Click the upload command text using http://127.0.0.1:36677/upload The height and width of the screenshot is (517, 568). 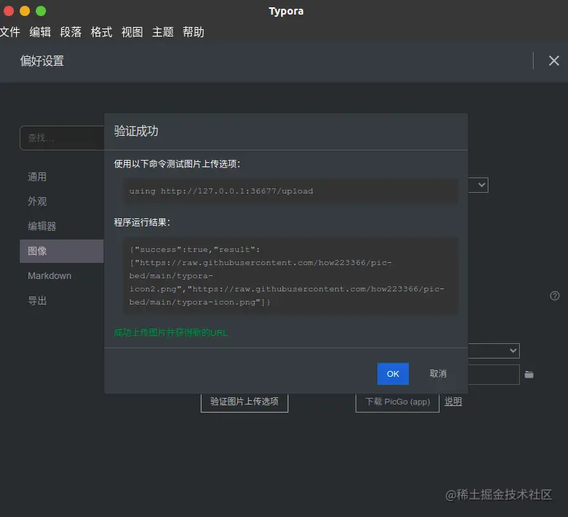point(221,191)
